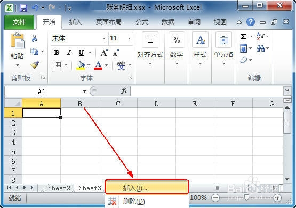Open the styles 样式 group
The image size is (296, 208).
coord(200,48)
